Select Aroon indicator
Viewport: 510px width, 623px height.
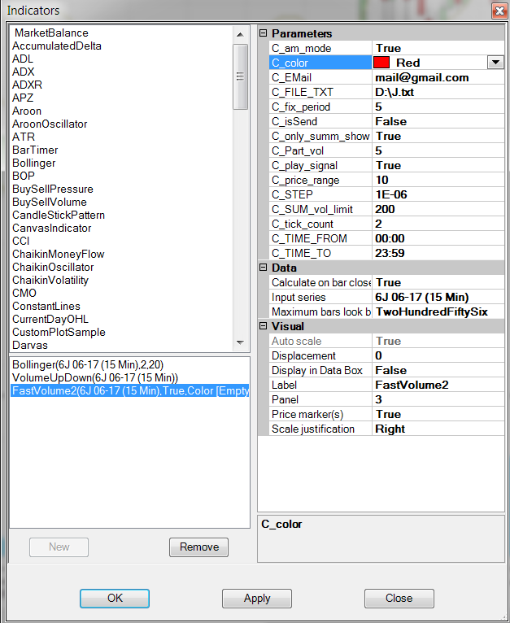pos(27,111)
